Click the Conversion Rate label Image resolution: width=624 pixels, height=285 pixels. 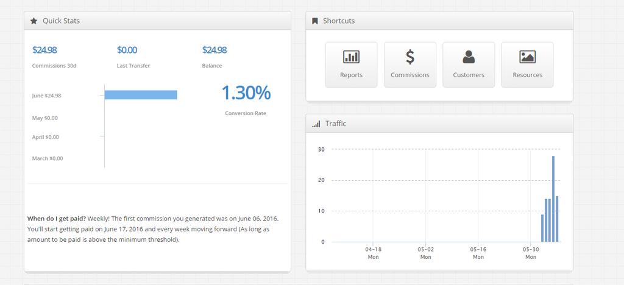click(246, 113)
